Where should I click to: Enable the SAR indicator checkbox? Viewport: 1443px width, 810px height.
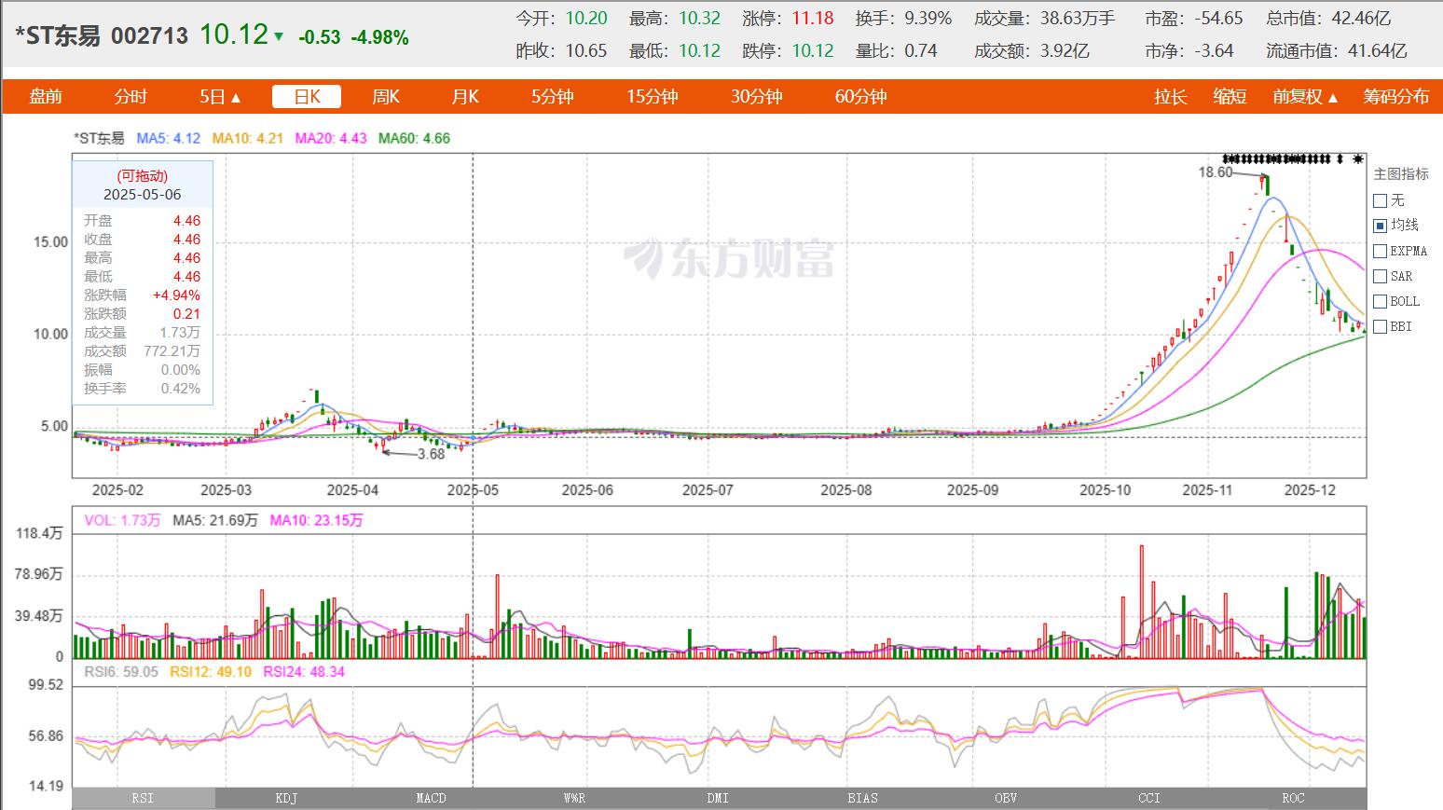tap(1381, 276)
